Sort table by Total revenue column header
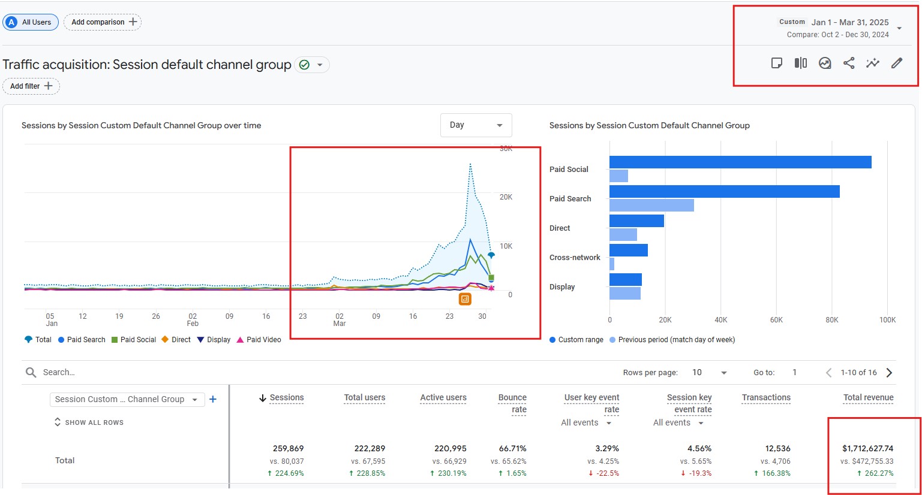 [x=869, y=398]
